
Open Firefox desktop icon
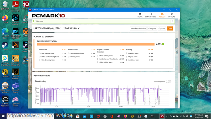point(5,19)
